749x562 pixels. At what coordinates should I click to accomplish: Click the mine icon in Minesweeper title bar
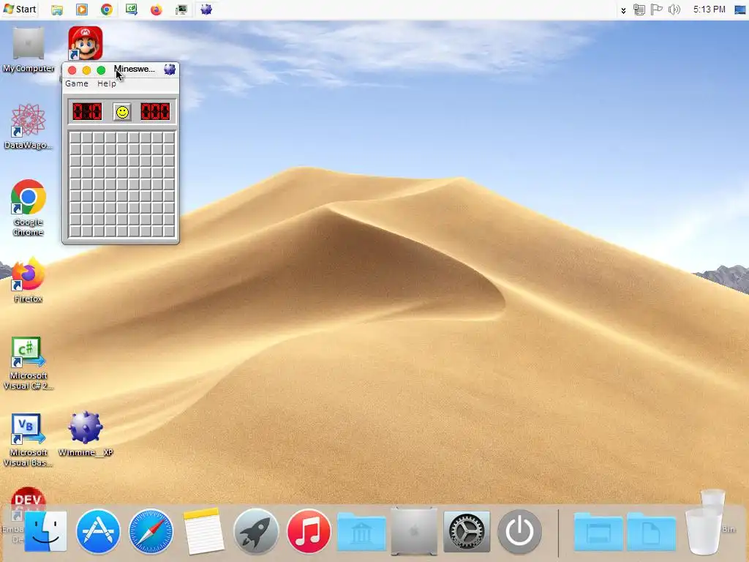170,70
